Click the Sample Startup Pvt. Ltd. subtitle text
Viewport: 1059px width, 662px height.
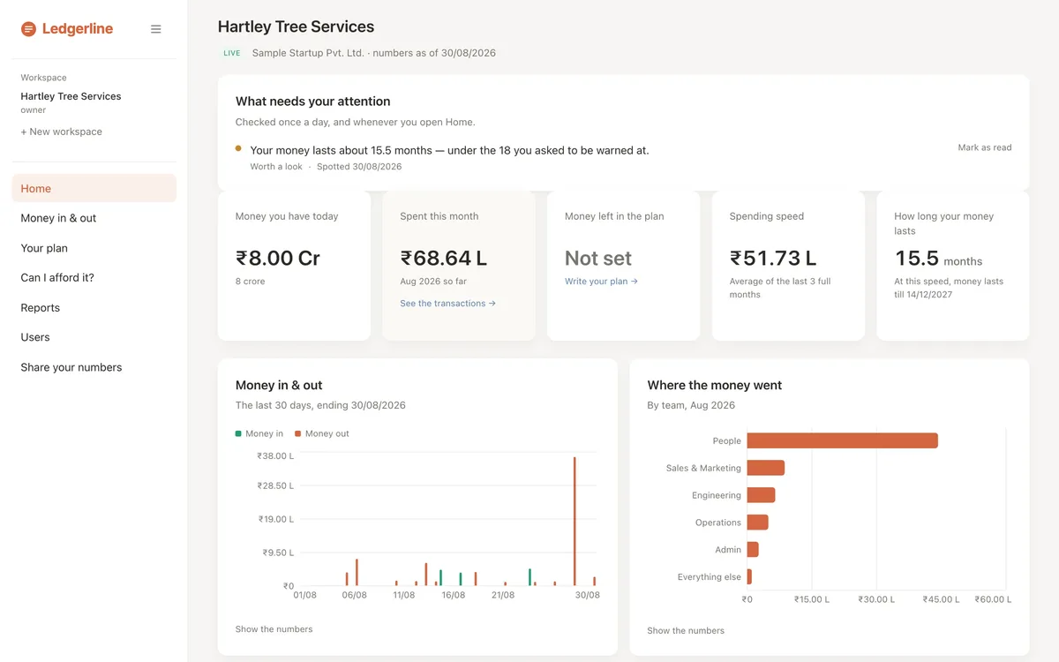(x=308, y=53)
